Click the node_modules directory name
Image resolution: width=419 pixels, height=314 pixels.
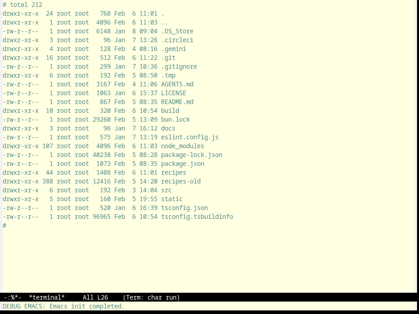point(183,146)
